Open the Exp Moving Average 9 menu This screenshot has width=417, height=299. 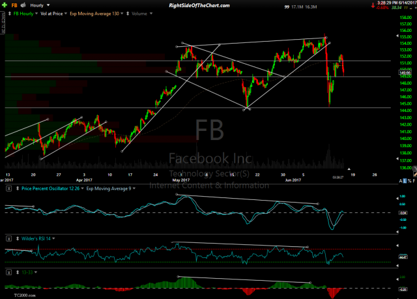click(x=111, y=188)
